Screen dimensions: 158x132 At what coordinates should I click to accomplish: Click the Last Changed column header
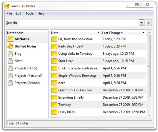[124, 33]
